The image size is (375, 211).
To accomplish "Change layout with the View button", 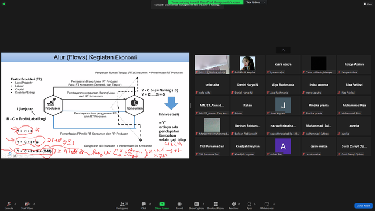I will tap(368, 4).
